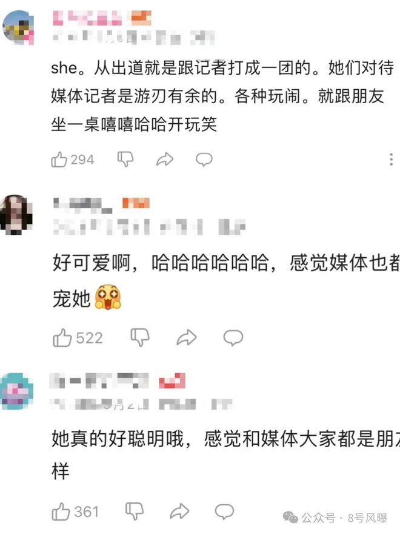Share the comment with 294 likes
This screenshot has width=400, height=534.
(x=165, y=160)
